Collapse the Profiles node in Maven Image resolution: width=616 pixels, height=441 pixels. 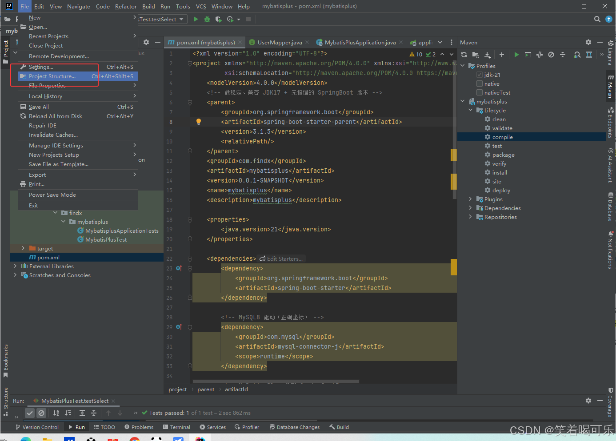click(x=463, y=66)
